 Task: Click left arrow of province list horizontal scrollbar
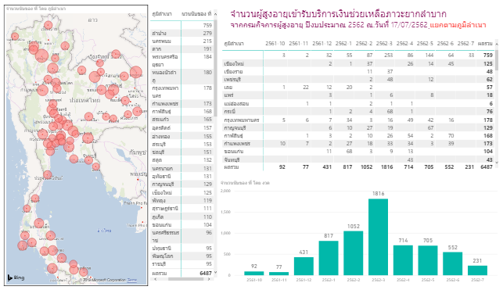click(x=155, y=279)
